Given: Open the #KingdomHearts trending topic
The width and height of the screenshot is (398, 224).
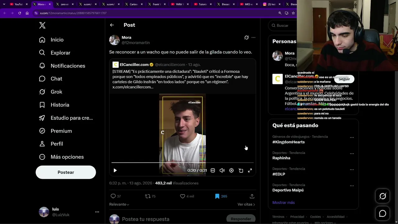Looking at the screenshot, I should (289, 142).
